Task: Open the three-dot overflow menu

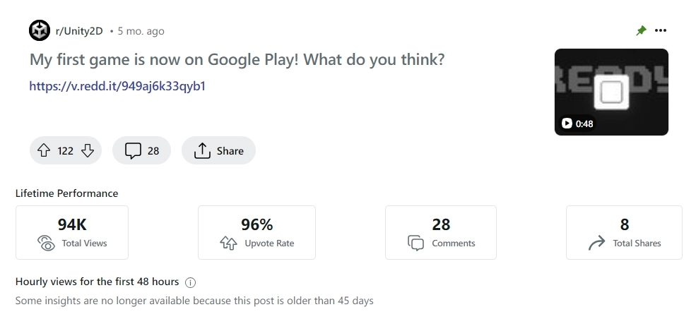Action: point(661,30)
